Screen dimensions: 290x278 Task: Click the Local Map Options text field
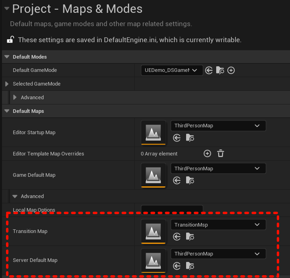172,209
